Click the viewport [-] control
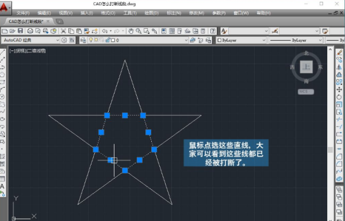The height and width of the screenshot is (221, 345). tap(12, 51)
